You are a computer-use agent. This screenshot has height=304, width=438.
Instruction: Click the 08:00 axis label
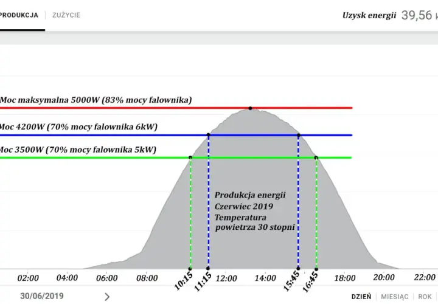coord(147,278)
